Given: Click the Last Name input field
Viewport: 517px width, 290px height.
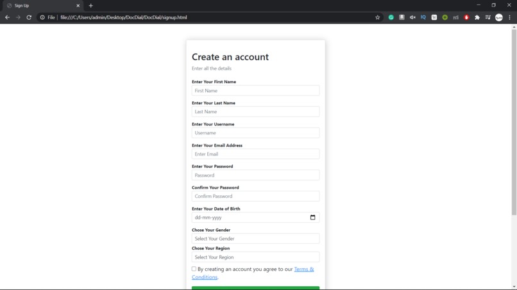Looking at the screenshot, I should 255,111.
